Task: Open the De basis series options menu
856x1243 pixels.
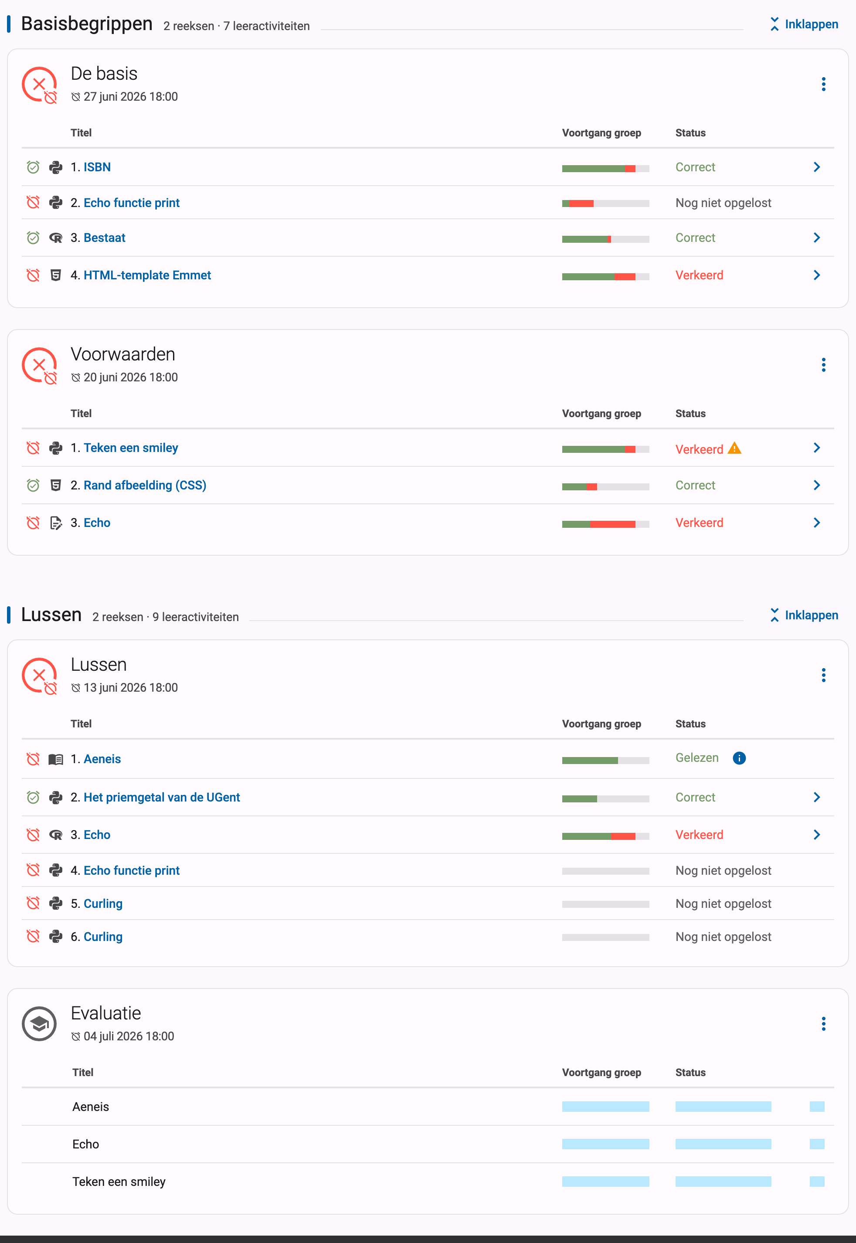Action: (823, 84)
